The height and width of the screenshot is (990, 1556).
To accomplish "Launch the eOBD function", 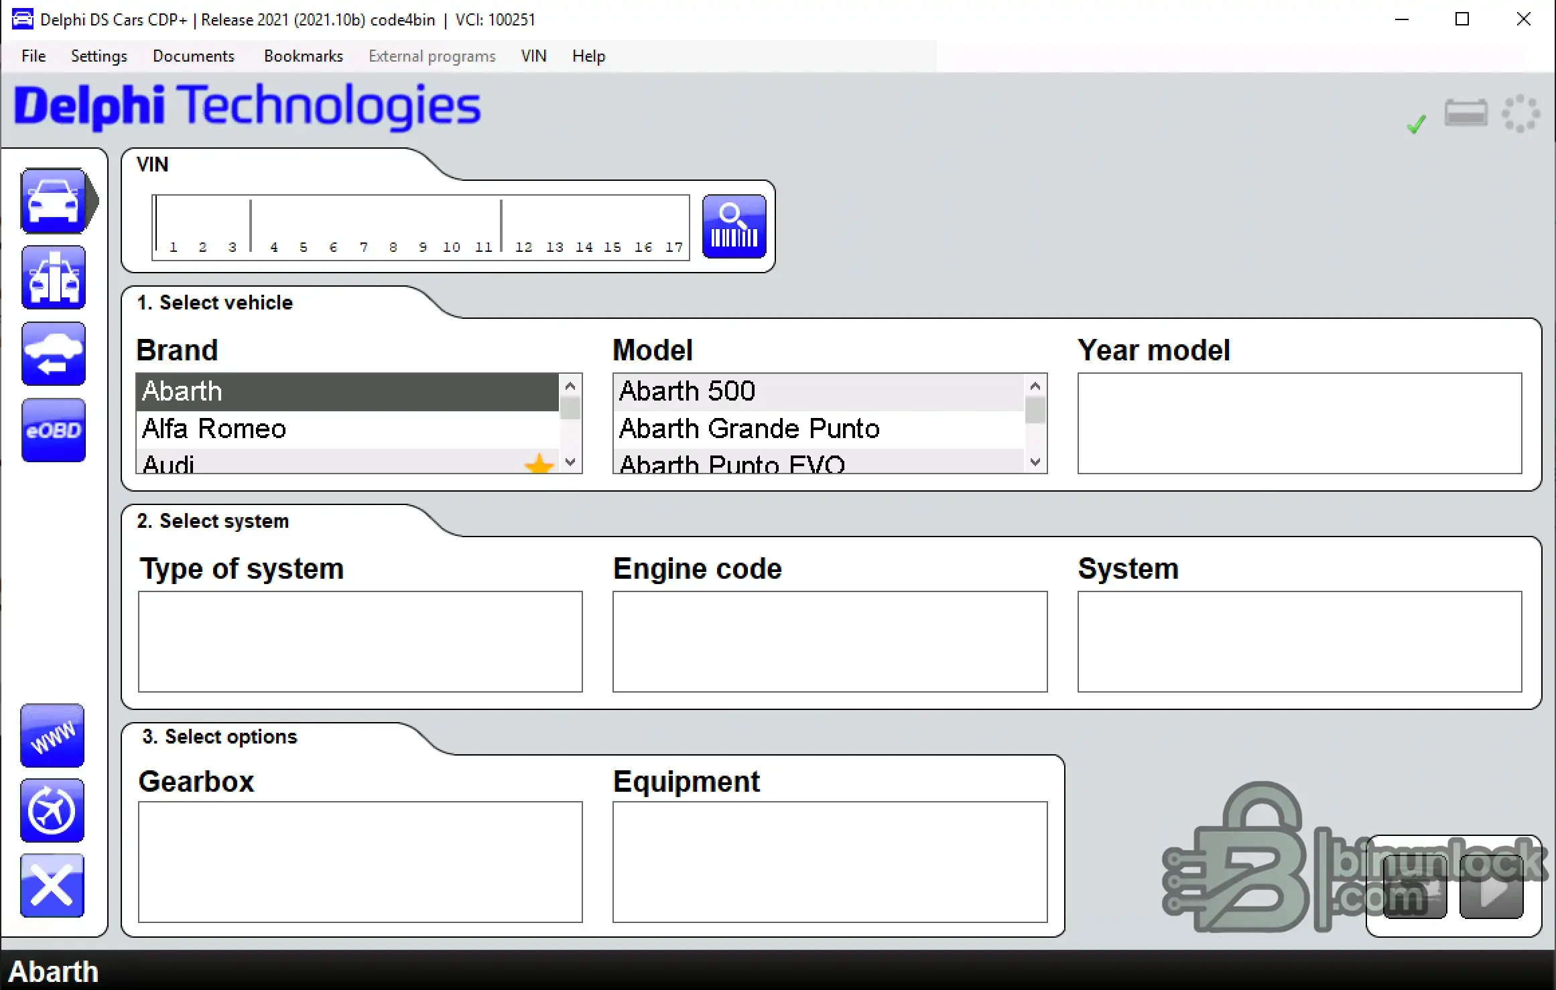I will pyautogui.click(x=54, y=430).
